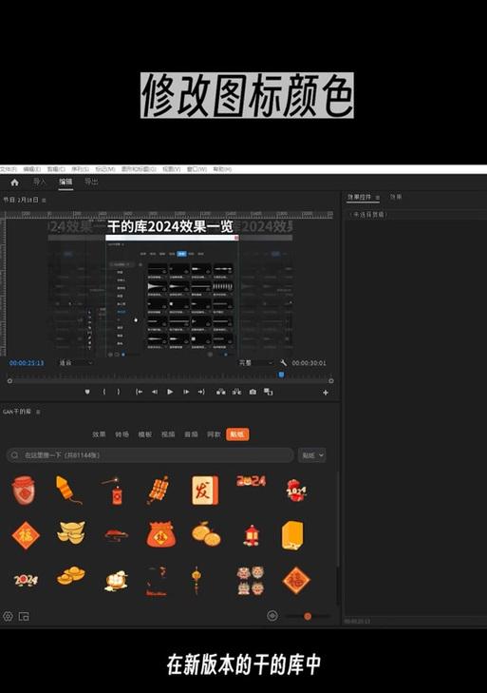
Task: Select the 转场 category tab
Action: click(x=122, y=434)
